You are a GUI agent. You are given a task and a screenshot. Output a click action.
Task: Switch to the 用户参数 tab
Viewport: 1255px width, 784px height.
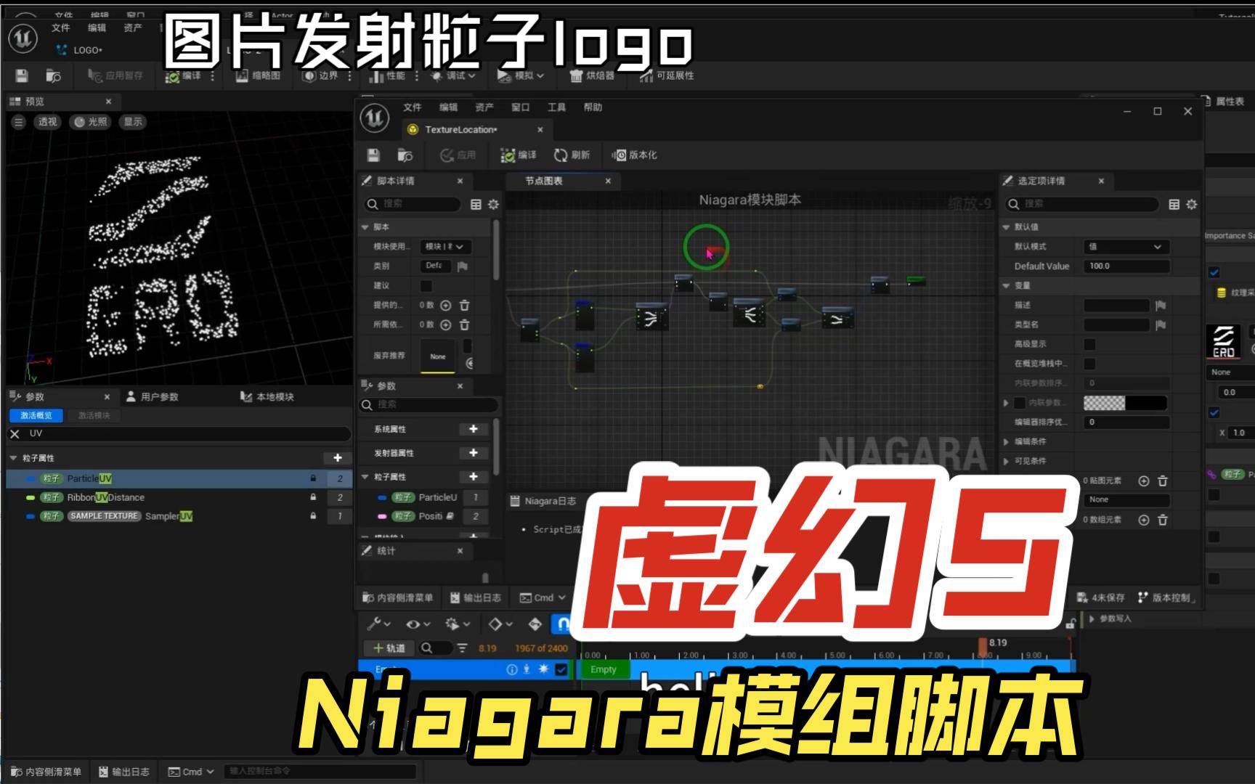coord(153,396)
